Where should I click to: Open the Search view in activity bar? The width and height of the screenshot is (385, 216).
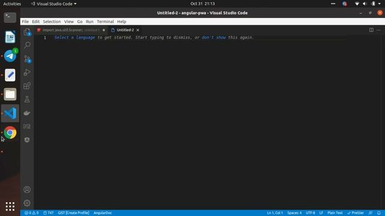[27, 45]
